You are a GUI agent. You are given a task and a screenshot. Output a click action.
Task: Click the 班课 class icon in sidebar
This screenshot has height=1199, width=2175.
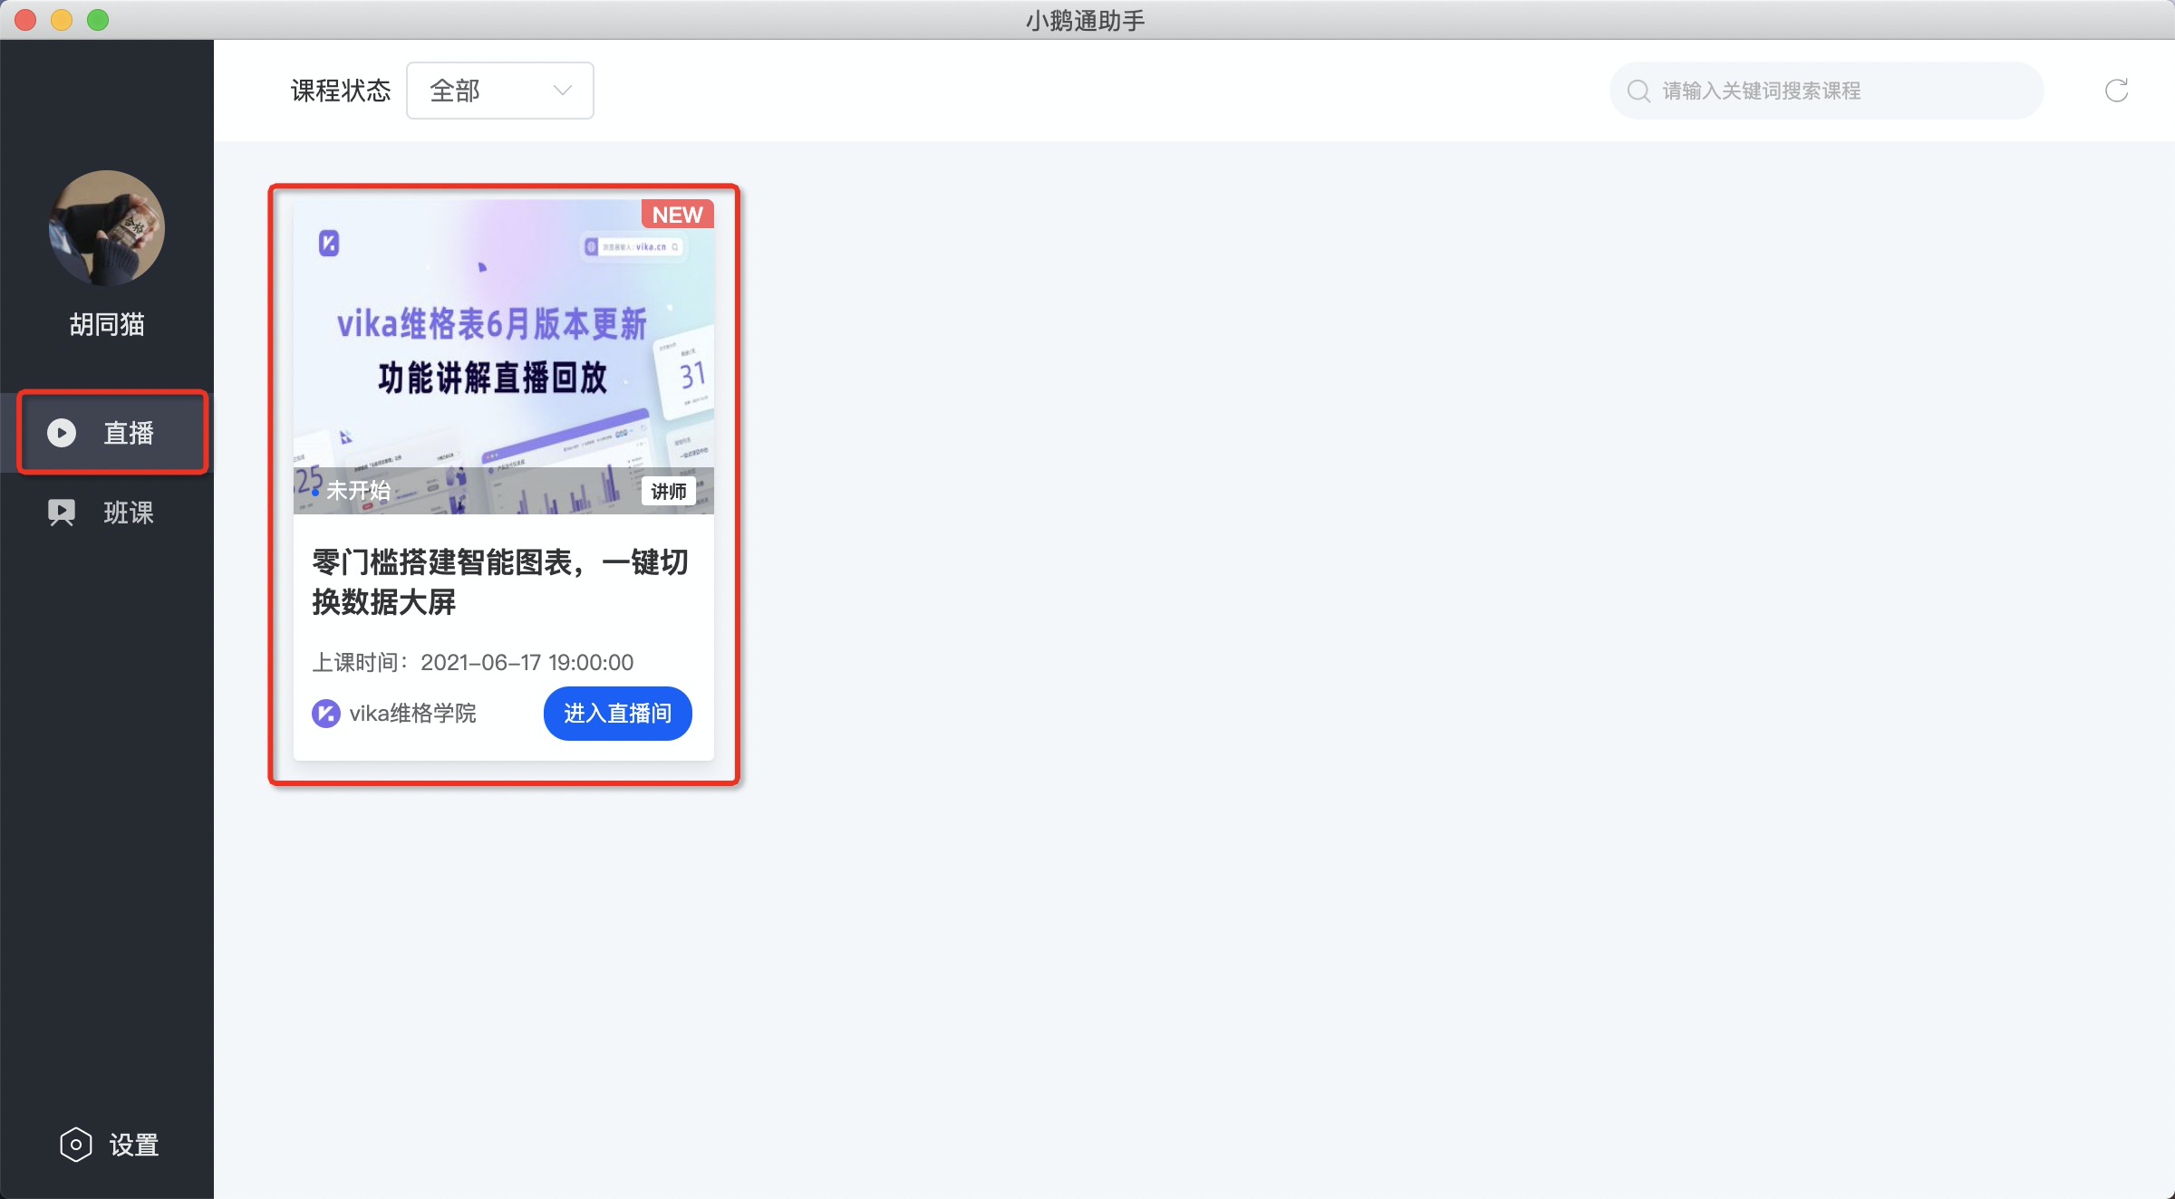[x=62, y=513]
